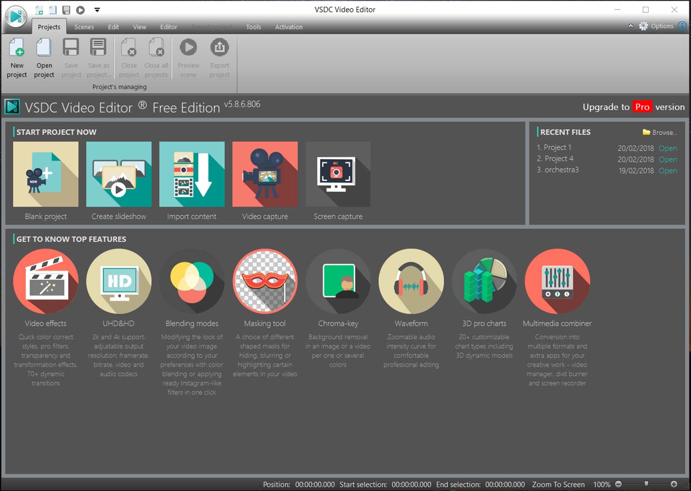691x491 pixels.
Task: View the Chroma-key feature icon
Action: (x=338, y=281)
